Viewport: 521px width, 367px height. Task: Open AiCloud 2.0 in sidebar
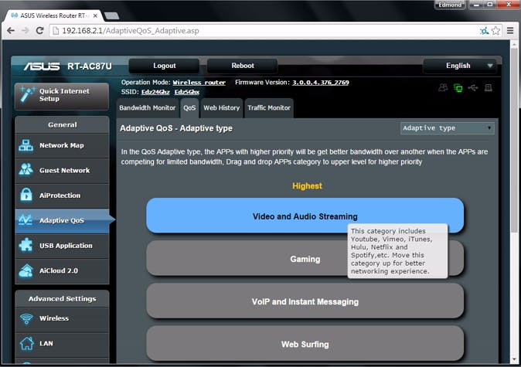point(62,270)
